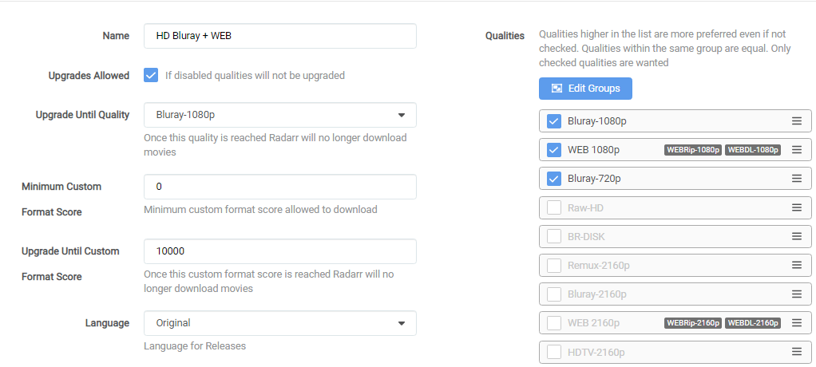
Task: Uncheck the WEB 1080p quality group
Action: (554, 150)
